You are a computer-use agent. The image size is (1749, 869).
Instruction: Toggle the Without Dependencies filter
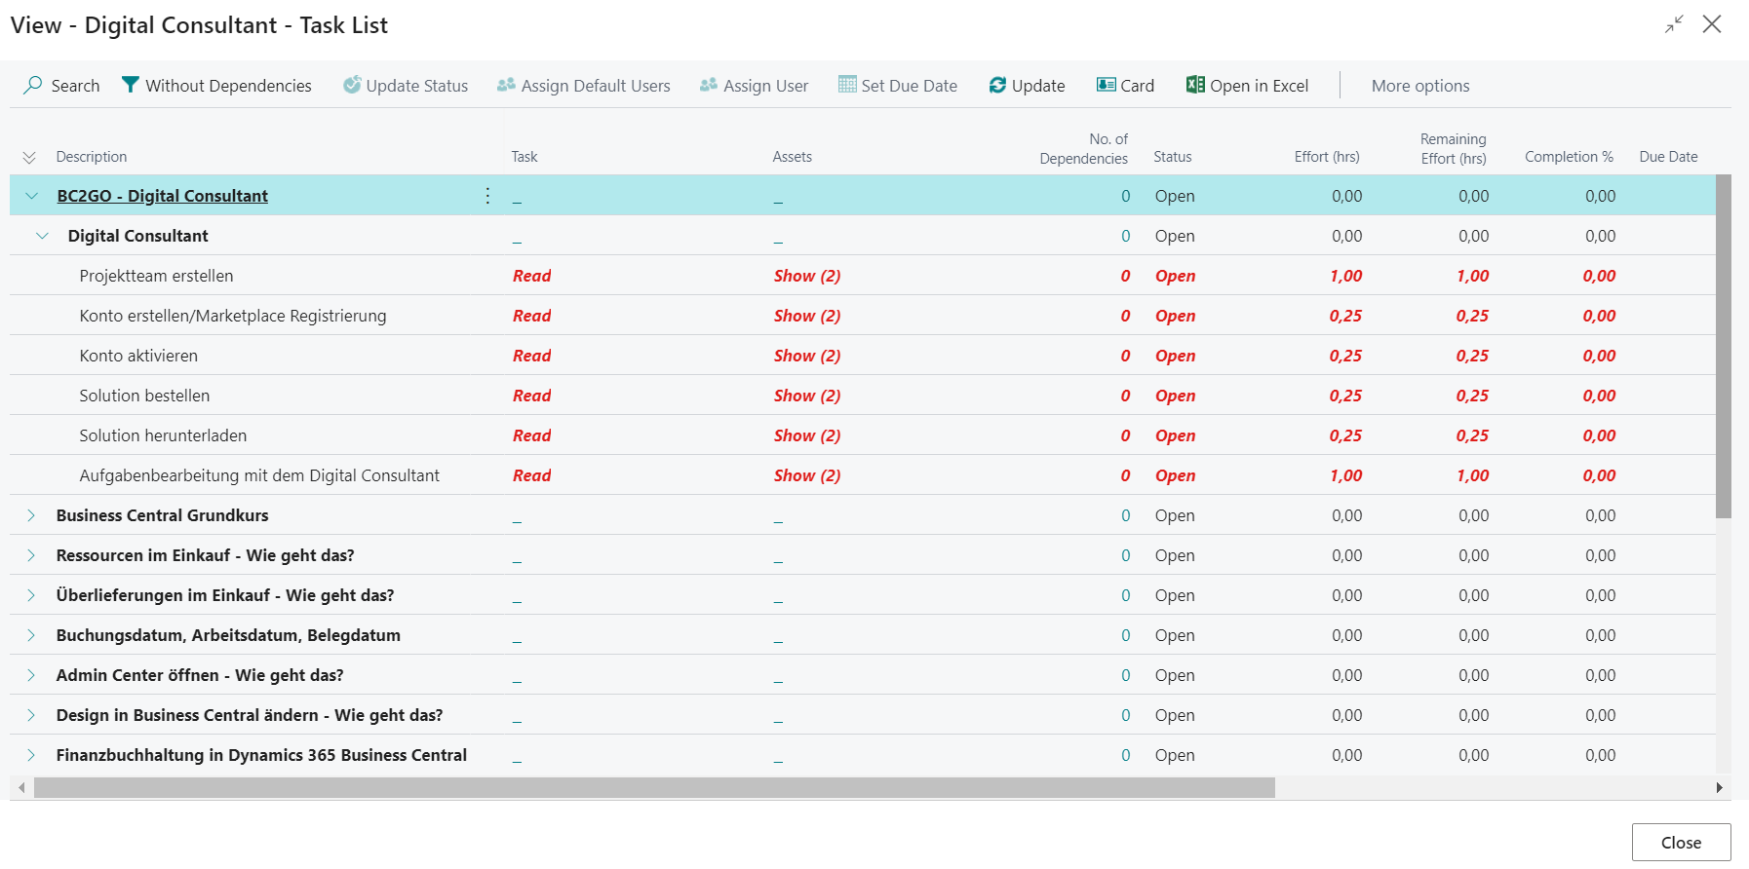click(x=216, y=86)
